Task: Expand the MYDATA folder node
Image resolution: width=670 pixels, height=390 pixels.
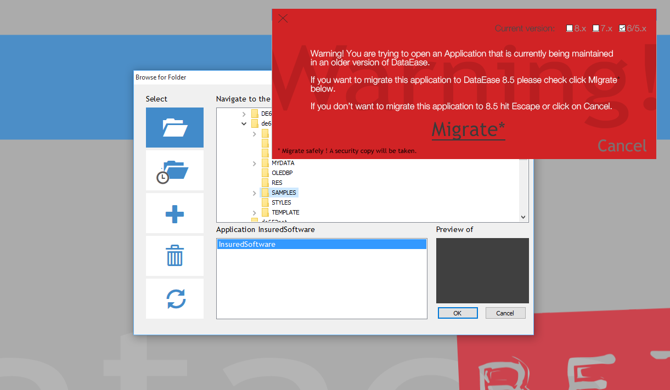Action: coord(255,163)
